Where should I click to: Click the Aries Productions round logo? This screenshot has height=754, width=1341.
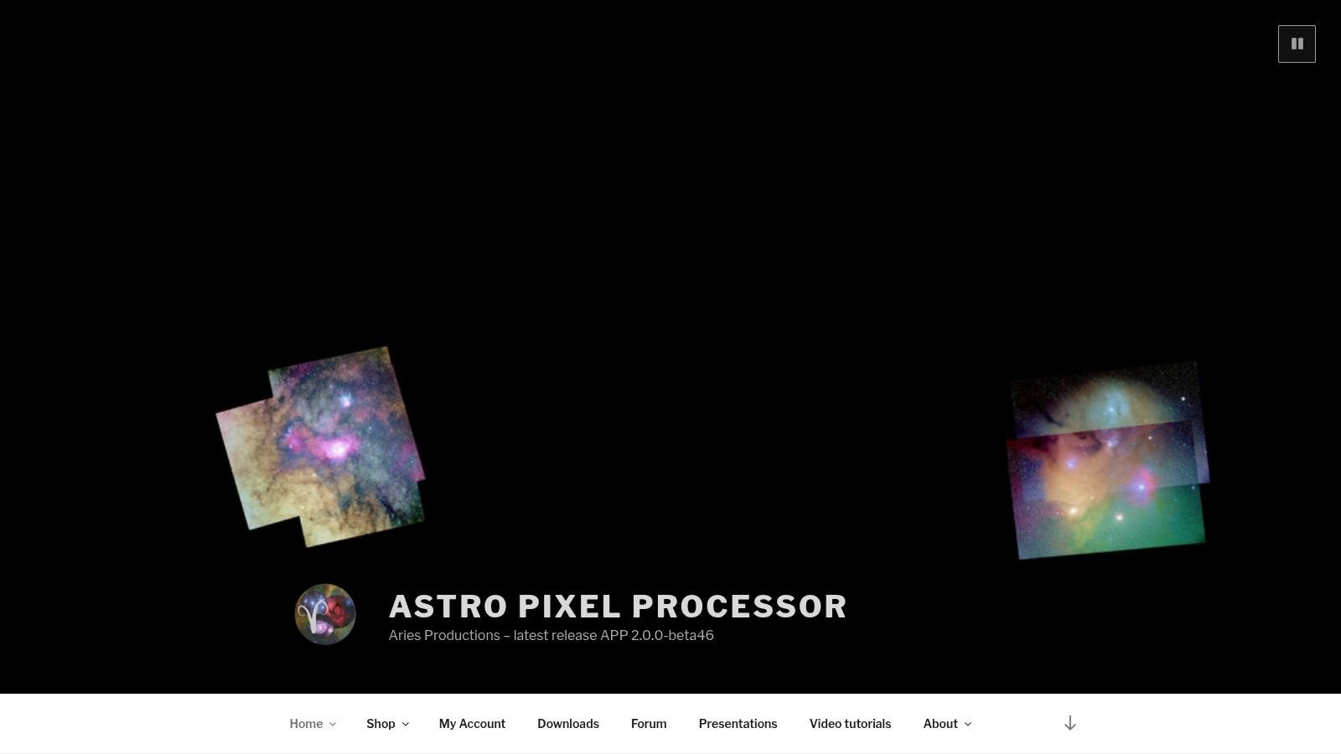point(325,614)
